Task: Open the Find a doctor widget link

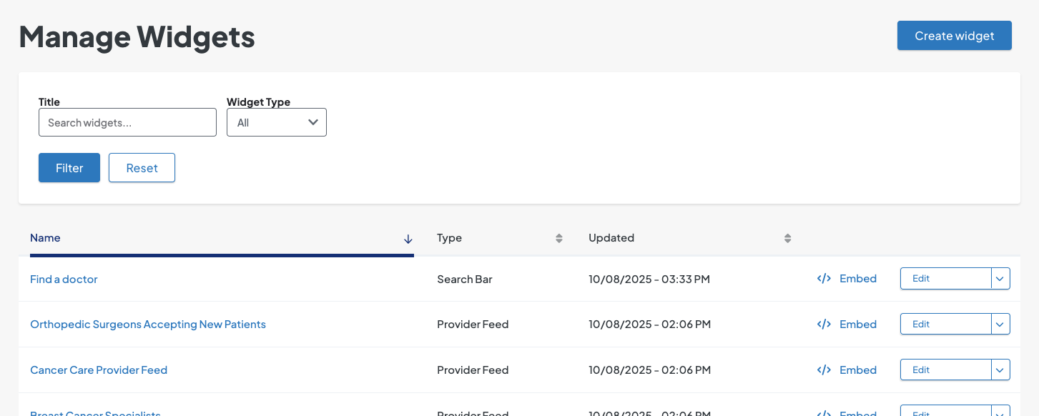Action: coord(64,279)
